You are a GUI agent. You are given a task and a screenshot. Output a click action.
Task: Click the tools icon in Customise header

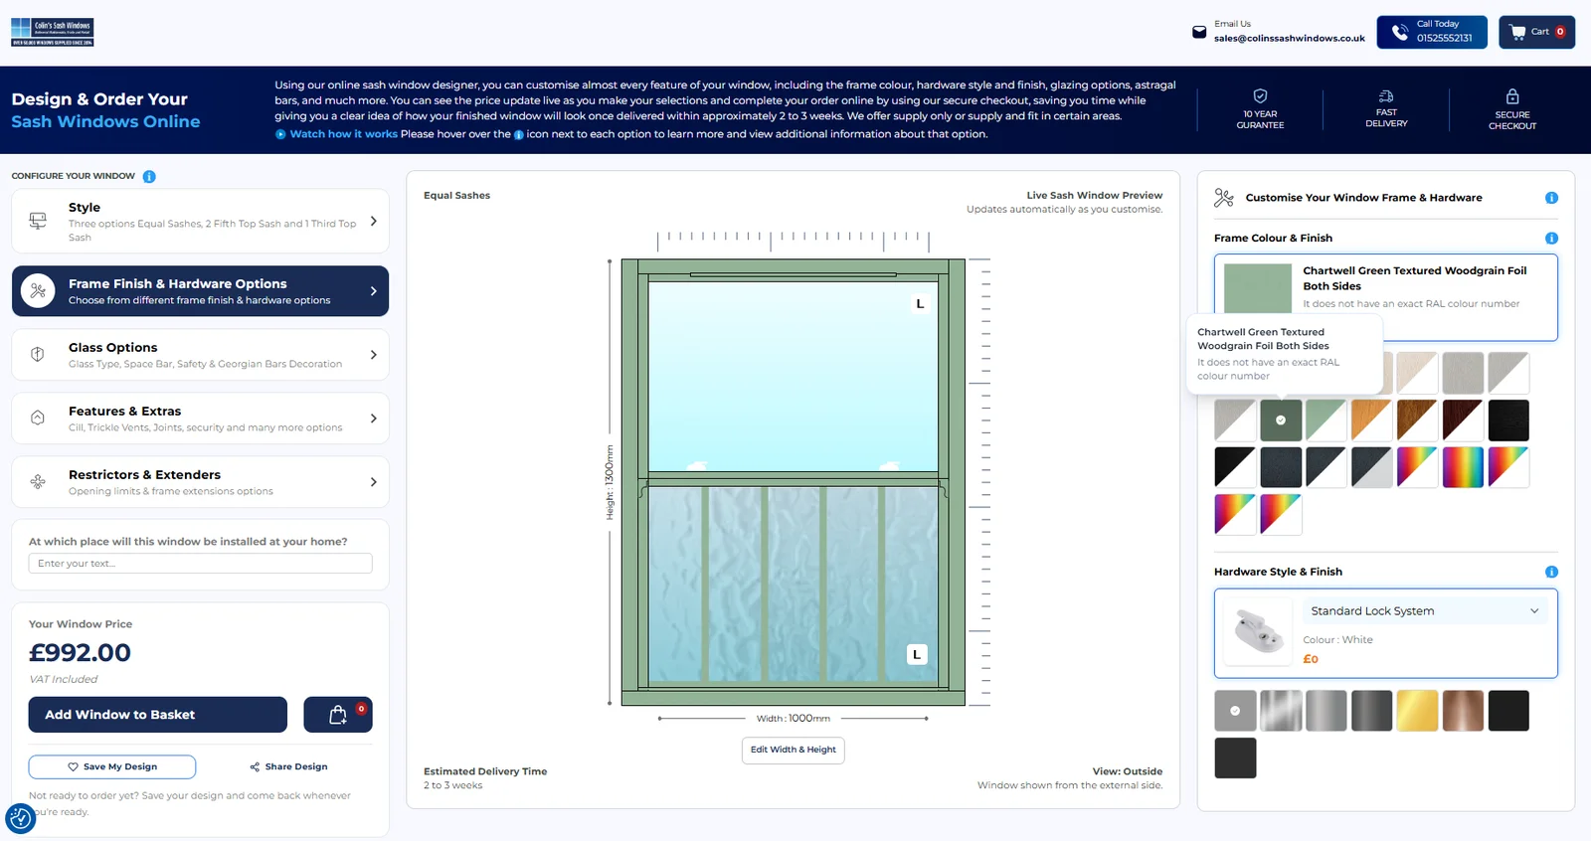1224,198
